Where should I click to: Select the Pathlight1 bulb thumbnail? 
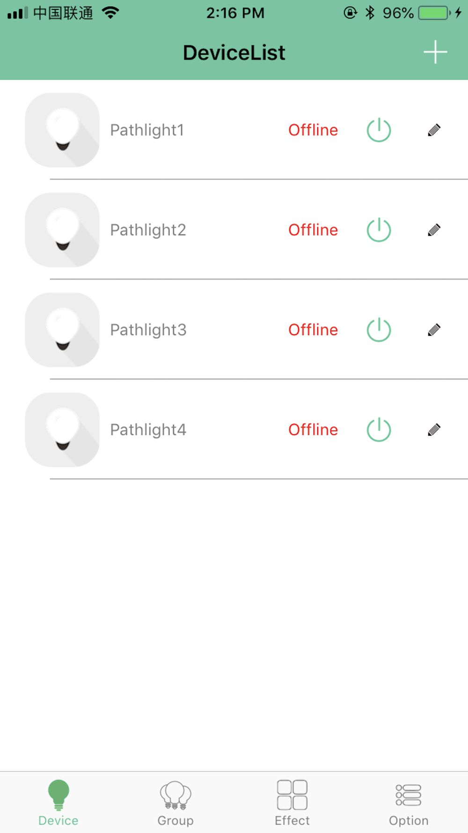(x=62, y=130)
